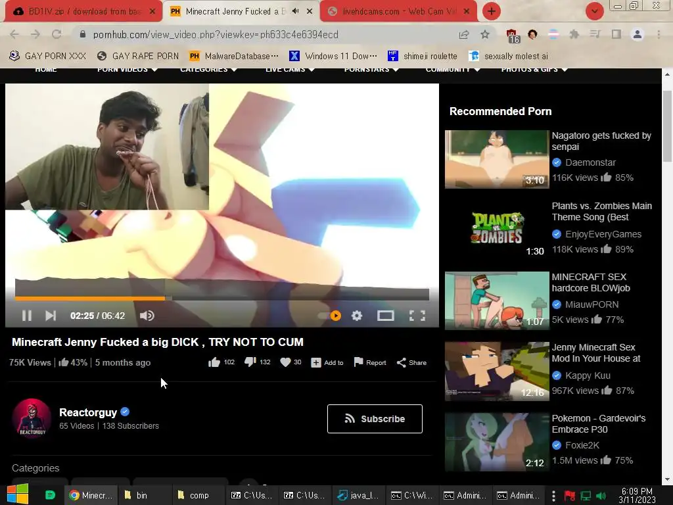Open the Plants vs. Zombies Main Theme title
The width and height of the screenshot is (673, 505).
pyautogui.click(x=602, y=211)
